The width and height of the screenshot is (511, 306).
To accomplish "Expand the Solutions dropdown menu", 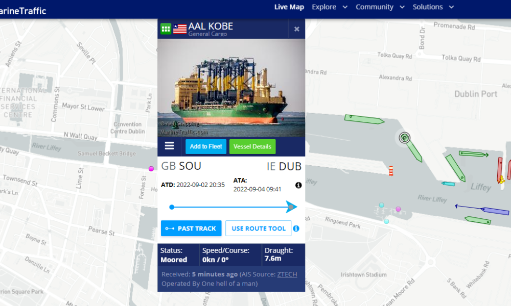I will coord(433,7).
